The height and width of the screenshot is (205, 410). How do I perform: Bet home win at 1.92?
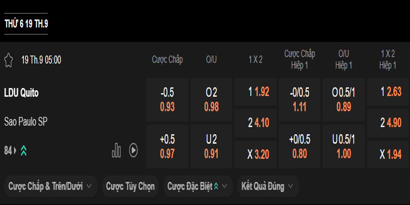tap(255, 92)
